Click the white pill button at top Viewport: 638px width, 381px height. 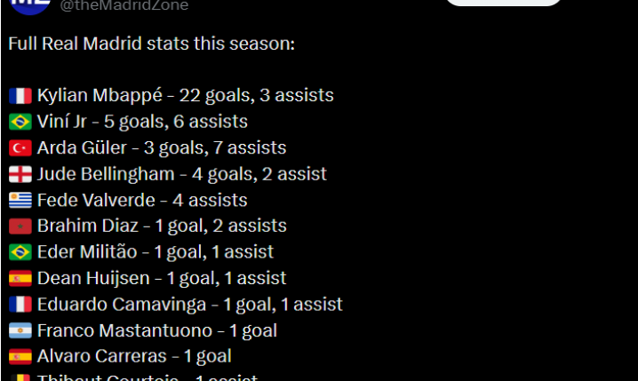click(503, 3)
